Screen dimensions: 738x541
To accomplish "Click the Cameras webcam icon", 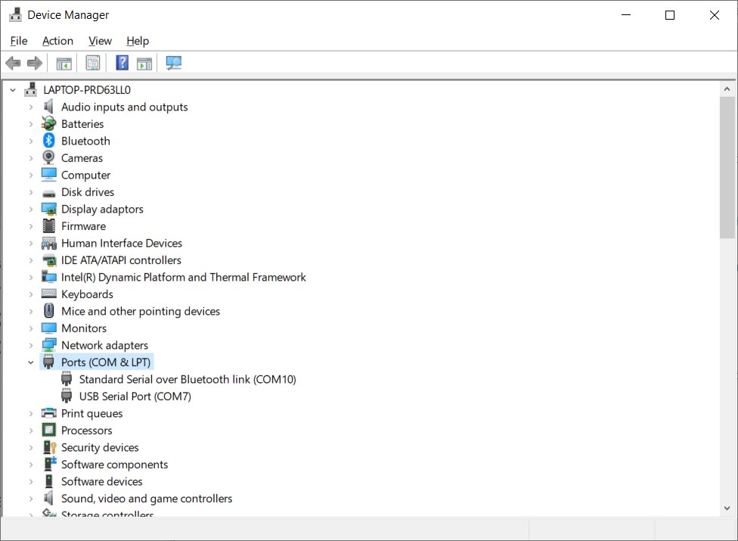I will (x=48, y=157).
